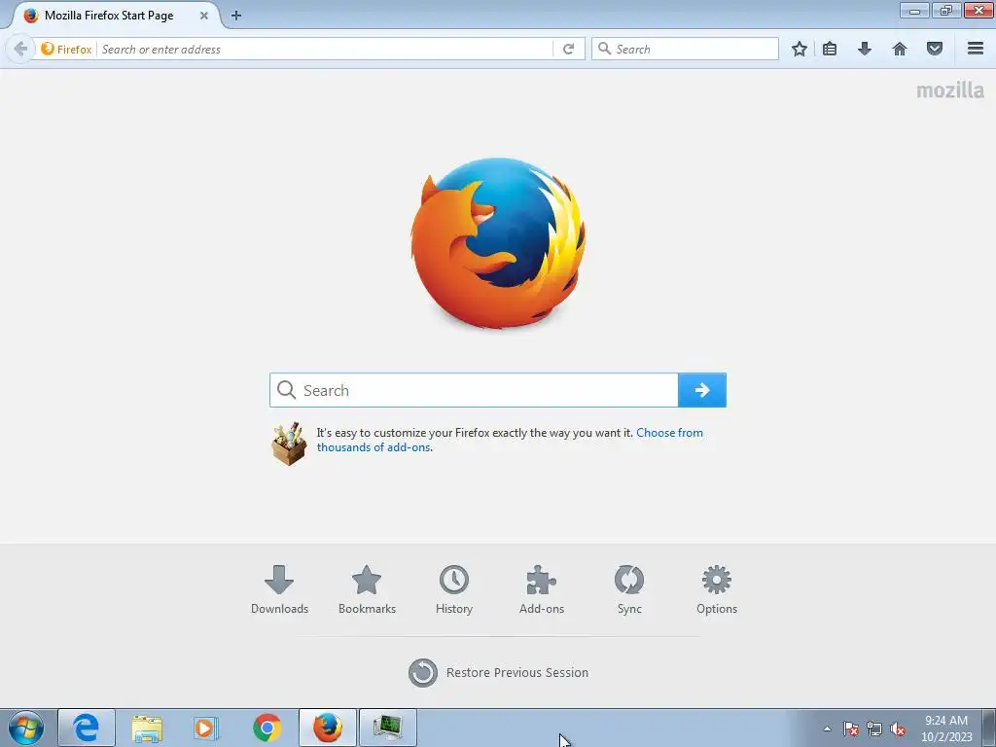This screenshot has height=747, width=996.
Task: Close the Mozilla Firefox Start Page tab
Action: pos(204,16)
